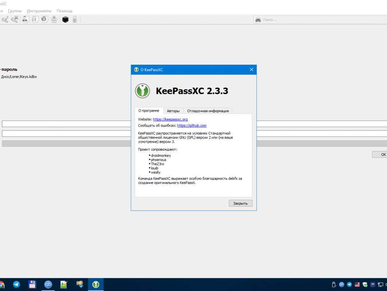
Task: Click the weslly maintainer name
Action: (x=156, y=172)
